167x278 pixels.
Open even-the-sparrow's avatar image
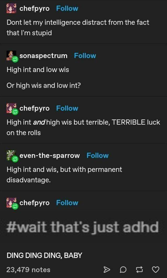pyautogui.click(x=11, y=155)
